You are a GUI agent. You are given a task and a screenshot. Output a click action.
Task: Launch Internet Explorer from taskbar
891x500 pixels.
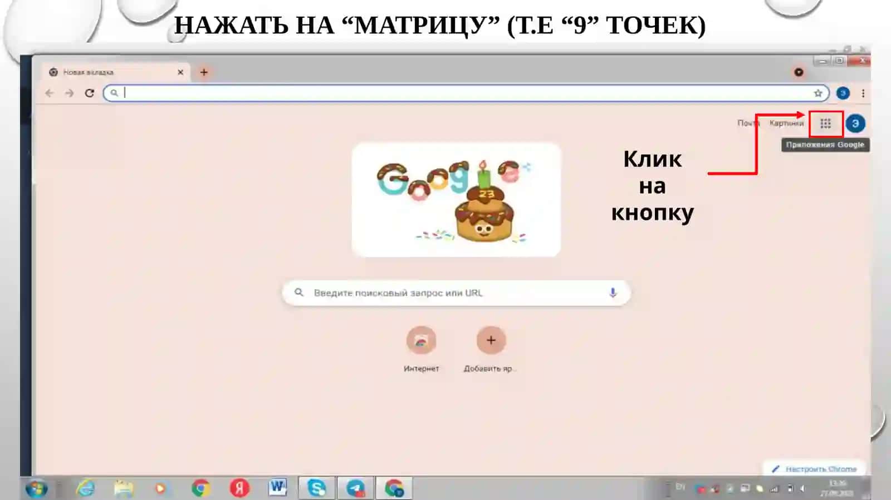(x=85, y=488)
